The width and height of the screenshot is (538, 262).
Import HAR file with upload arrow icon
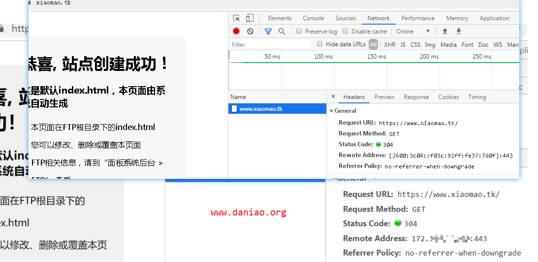tap(444, 31)
